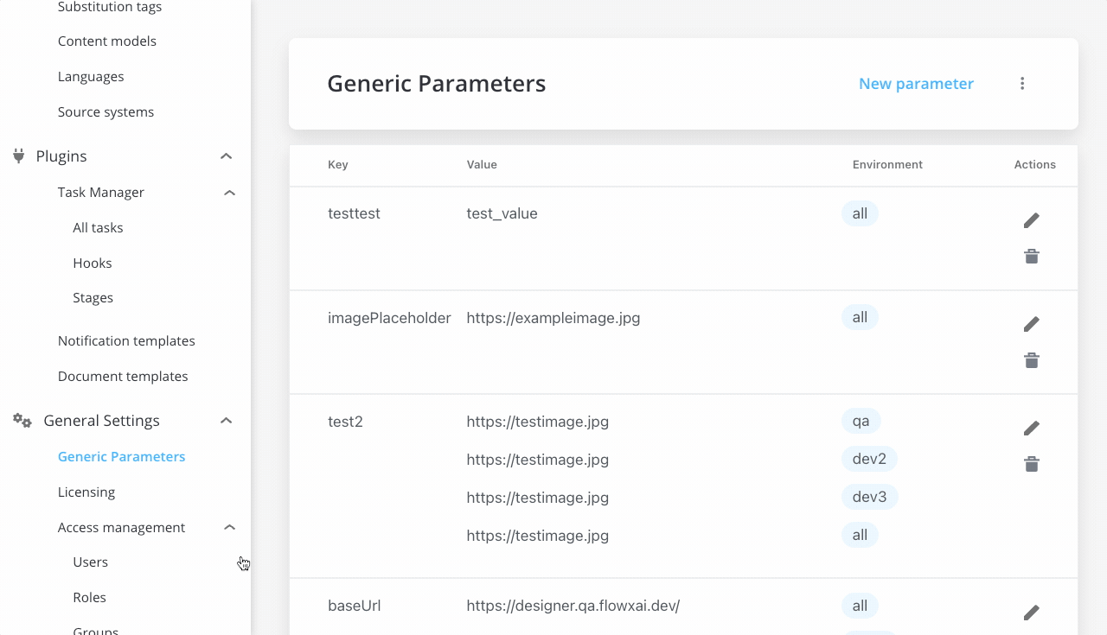1107x635 pixels.
Task: Open the Licensing settings page
Action: pos(86,492)
